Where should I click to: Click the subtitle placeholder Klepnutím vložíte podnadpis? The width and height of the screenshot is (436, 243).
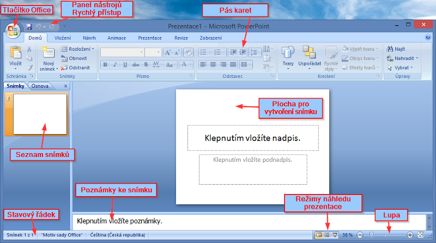click(x=253, y=169)
